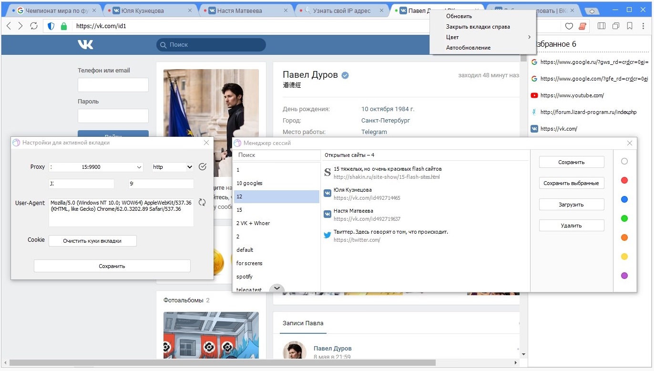Screen dimensions: 654x371
Task: Click the proxy check icon
Action: (203, 167)
